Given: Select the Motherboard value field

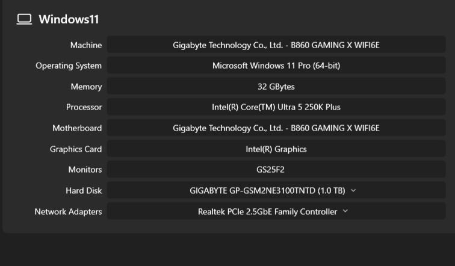Looking at the screenshot, I should (276, 128).
